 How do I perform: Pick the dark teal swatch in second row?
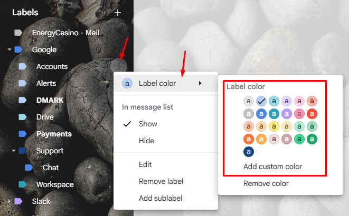click(274, 114)
